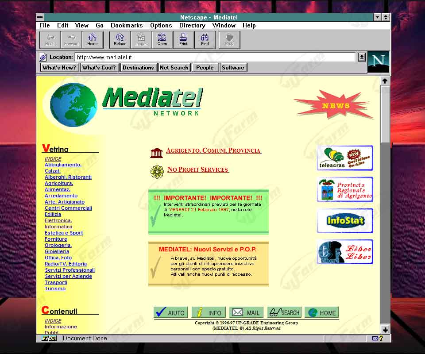425x354 pixels.
Task: Open the location history dropdown arrow
Action: coord(362,57)
